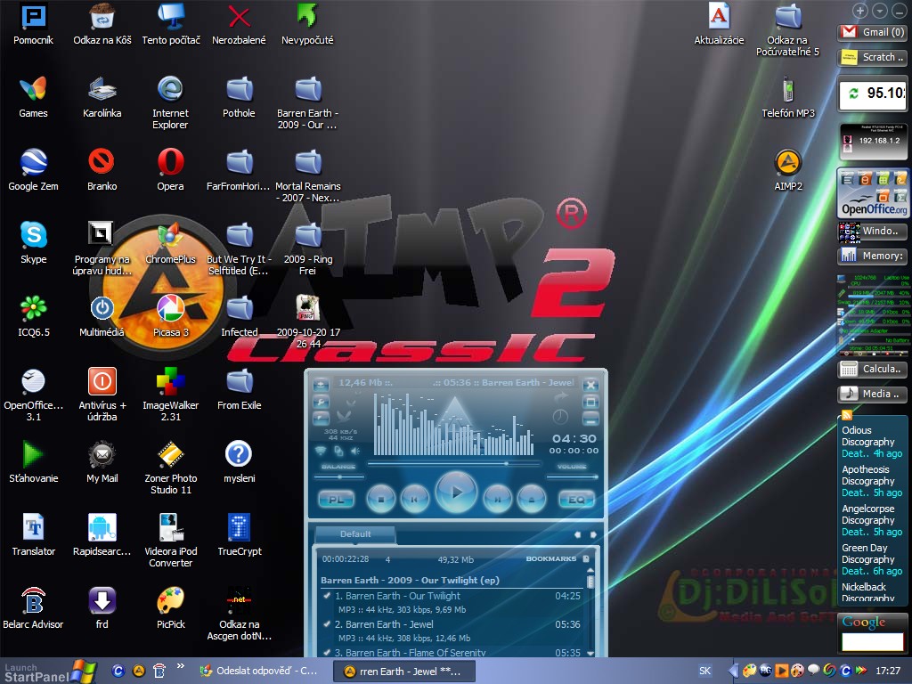Select the Default playlist tab
The image size is (912, 684).
[x=355, y=534]
